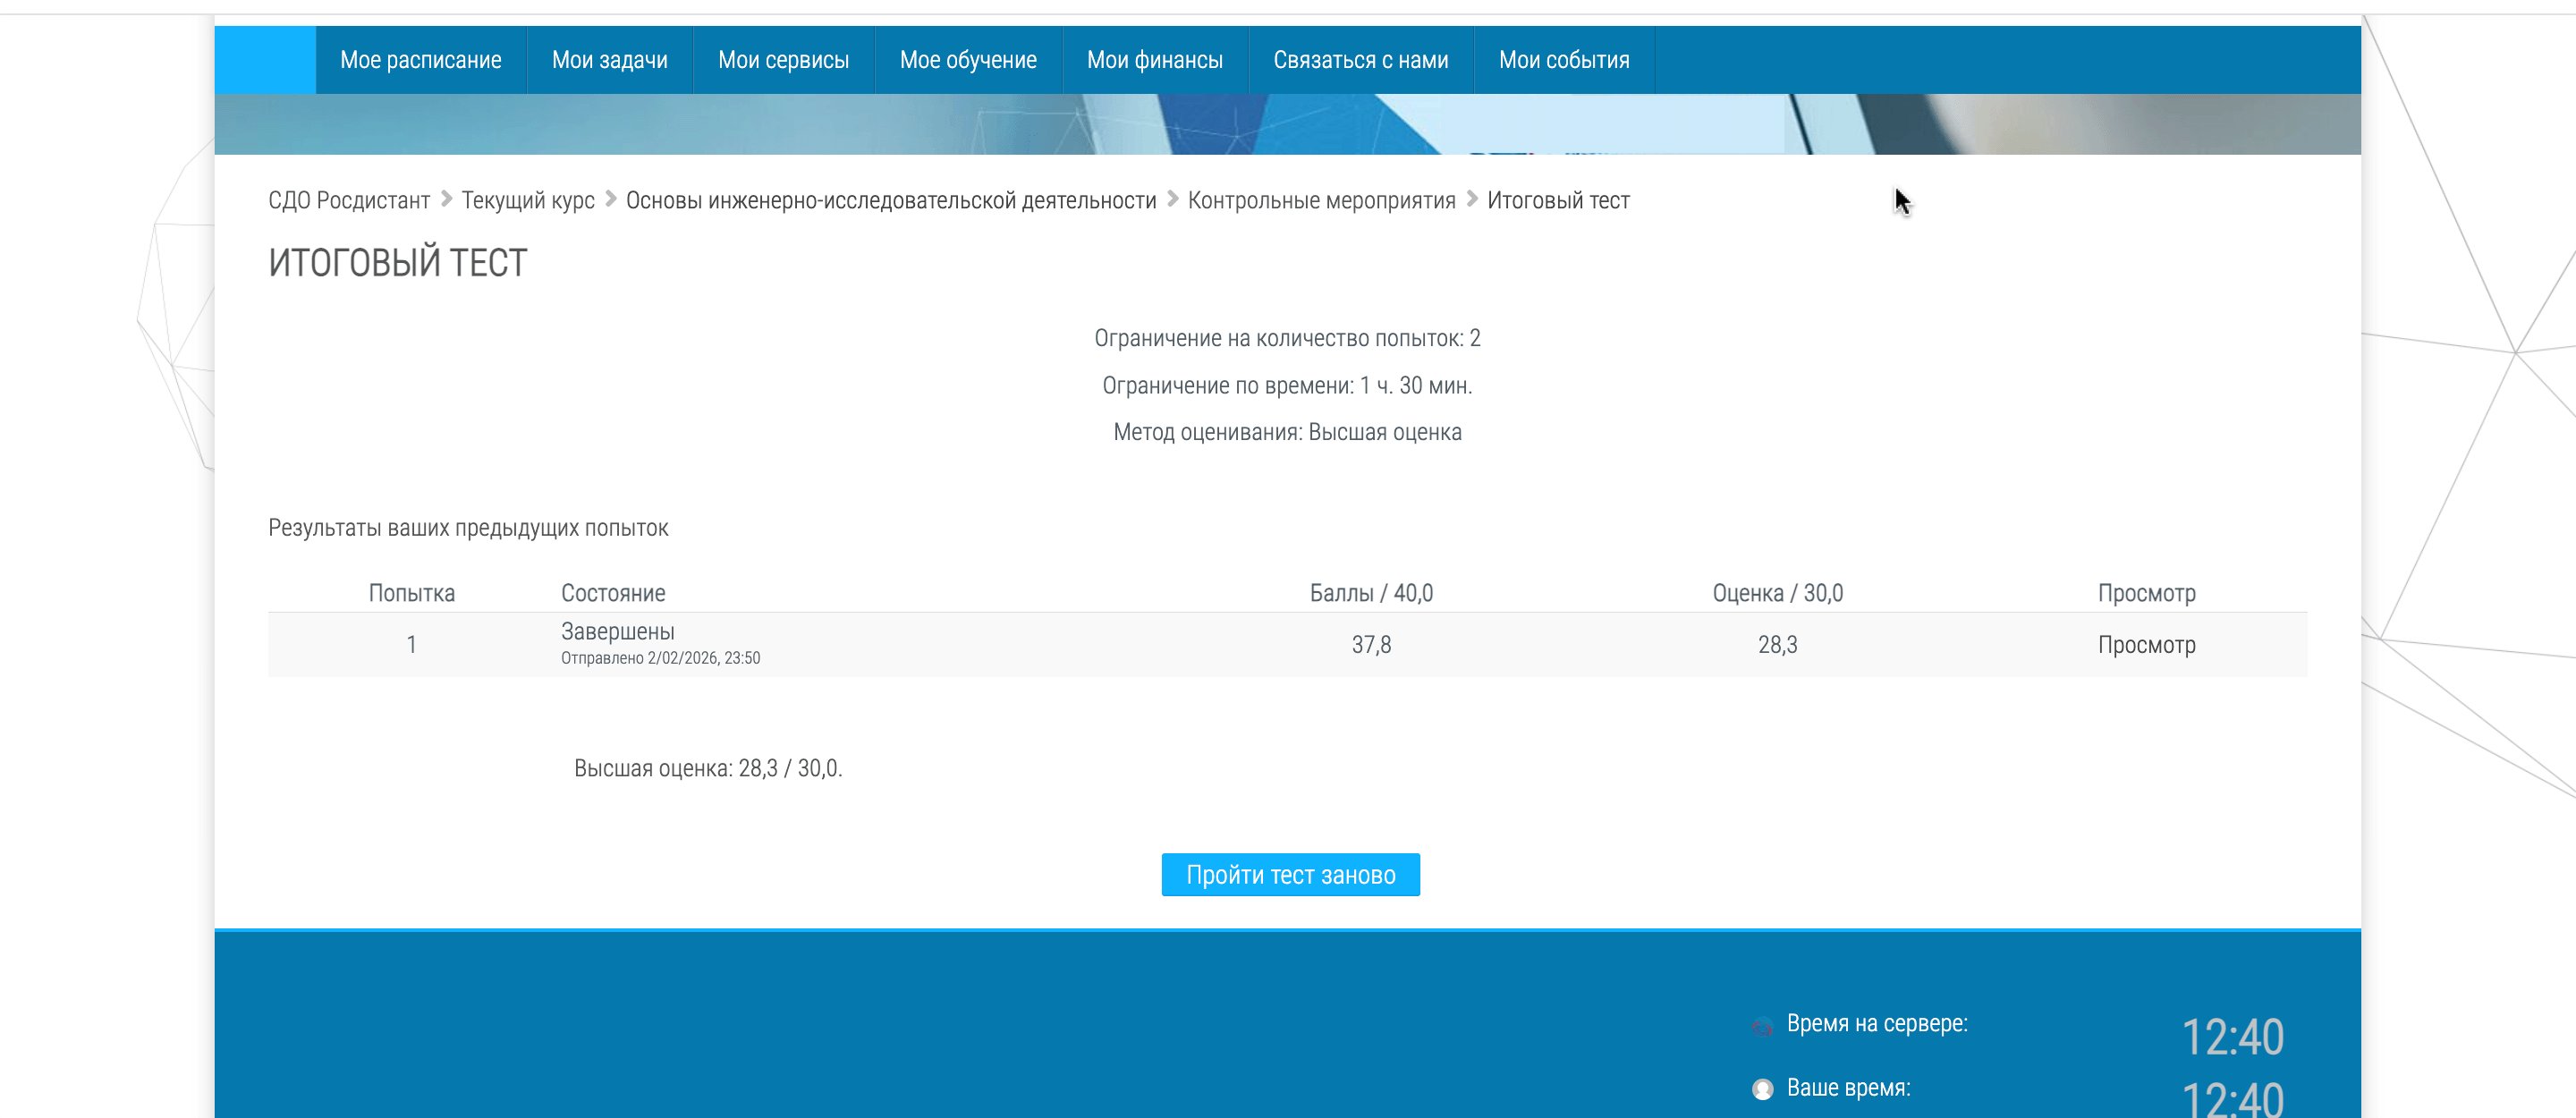The width and height of the screenshot is (2576, 1118).
Task: Click chevron after 'СДО Росдистант' breadcrumb
Action: pyautogui.click(x=446, y=200)
